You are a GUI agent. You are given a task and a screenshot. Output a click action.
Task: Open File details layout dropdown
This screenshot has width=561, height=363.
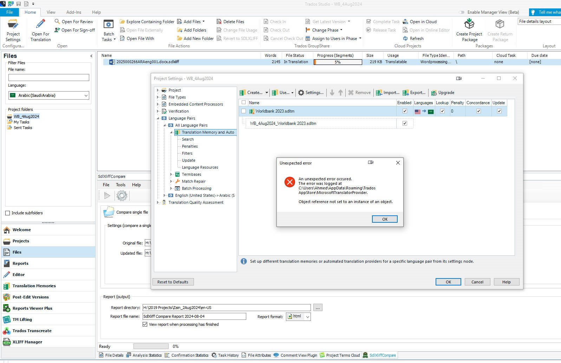coord(539,21)
